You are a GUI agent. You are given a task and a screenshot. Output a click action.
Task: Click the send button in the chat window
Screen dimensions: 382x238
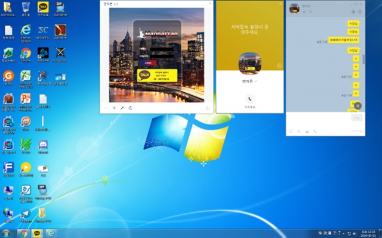(357, 118)
